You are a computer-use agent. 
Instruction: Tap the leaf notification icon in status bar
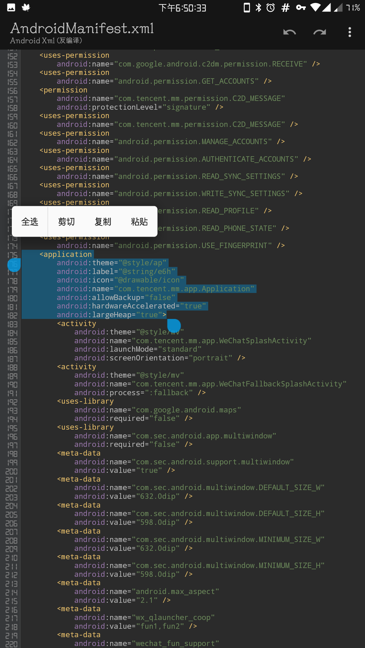click(x=26, y=7)
